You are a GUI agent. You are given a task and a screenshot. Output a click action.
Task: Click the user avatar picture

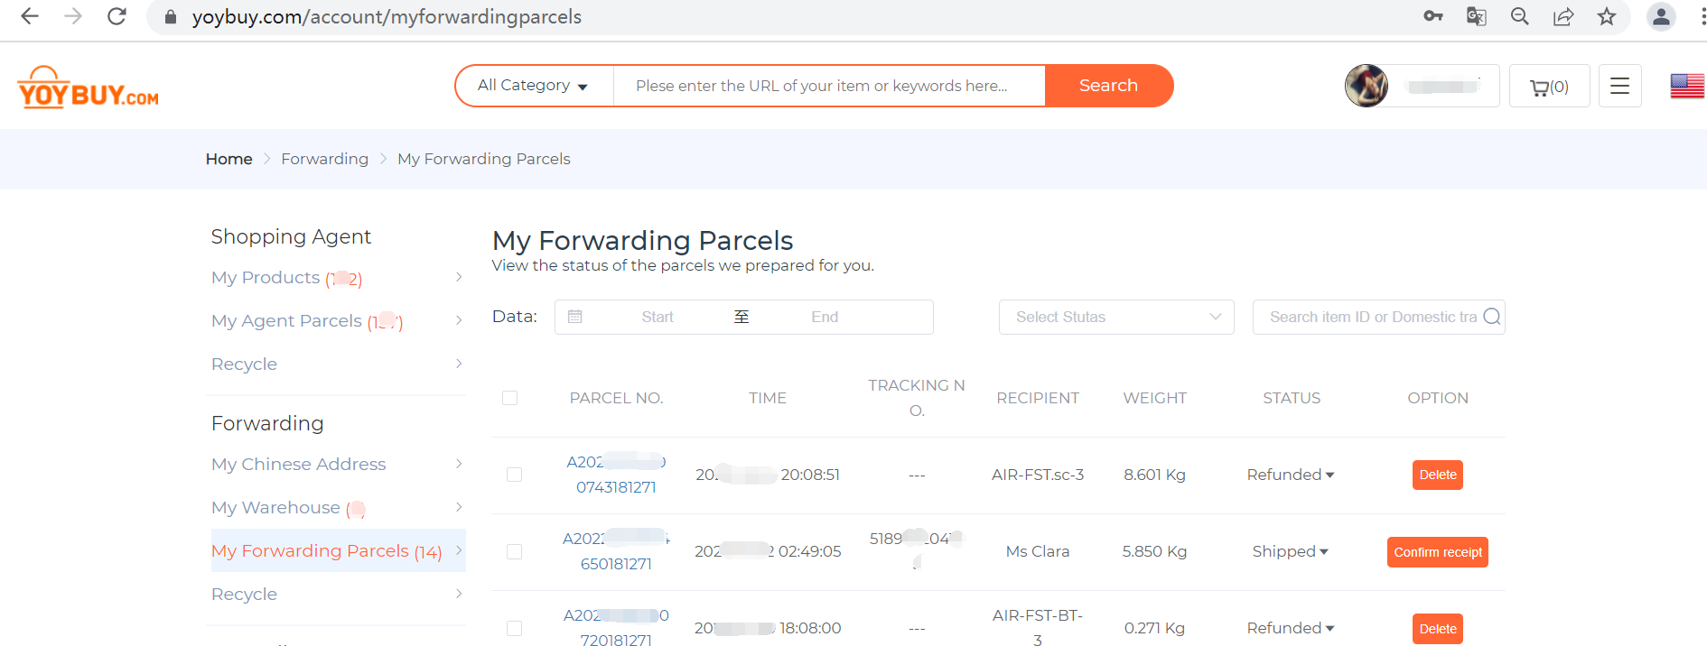tap(1367, 86)
